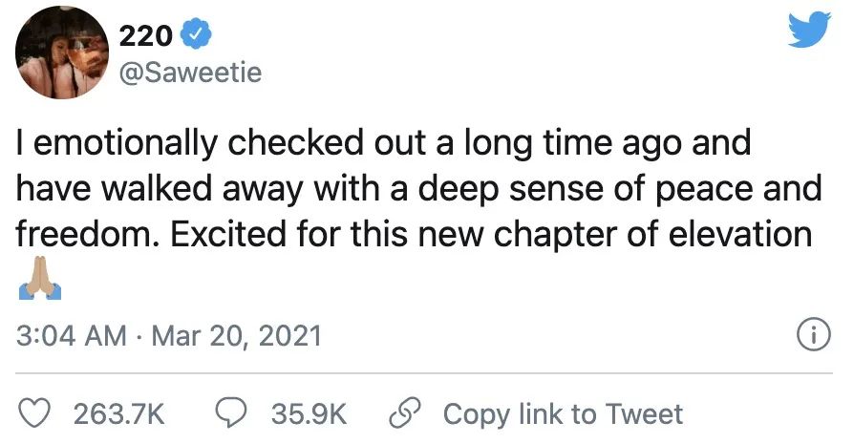Open the @Saweetie handle link
854x443 pixels.
coord(190,72)
